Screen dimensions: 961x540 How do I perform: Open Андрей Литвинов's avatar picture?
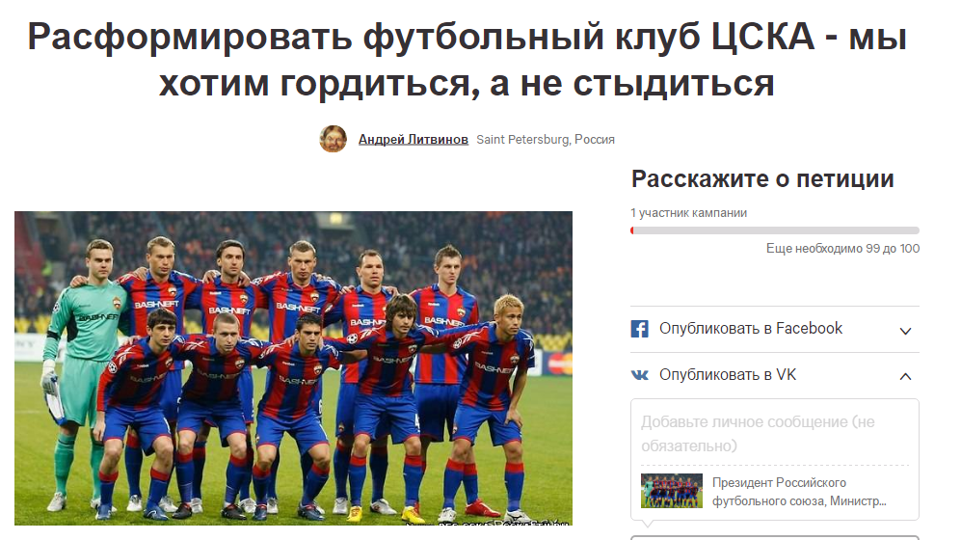pos(333,139)
